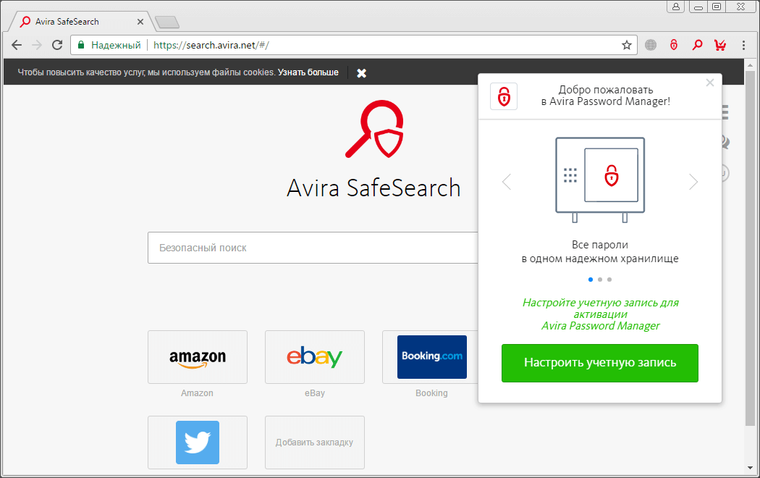Select the second carousel dot
Screen dimensions: 760x478
pyautogui.click(x=599, y=279)
